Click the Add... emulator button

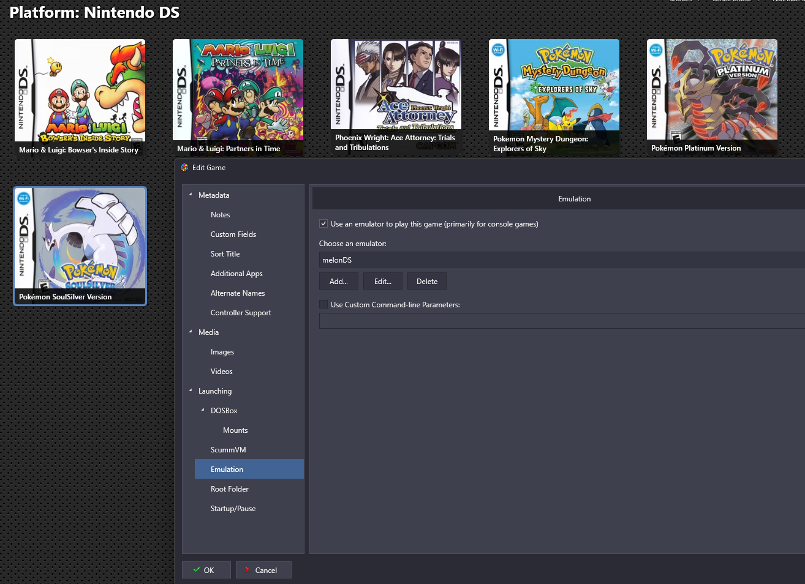point(339,282)
